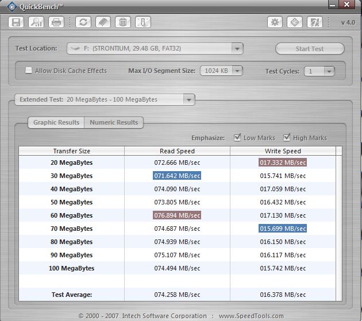
Task: Open the Test Cycles dropdown
Action: (329, 72)
